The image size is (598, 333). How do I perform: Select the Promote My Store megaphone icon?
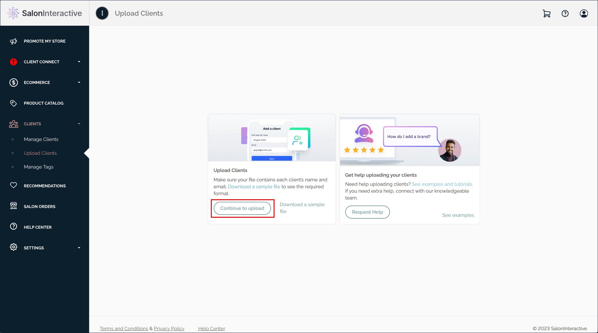click(x=13, y=41)
